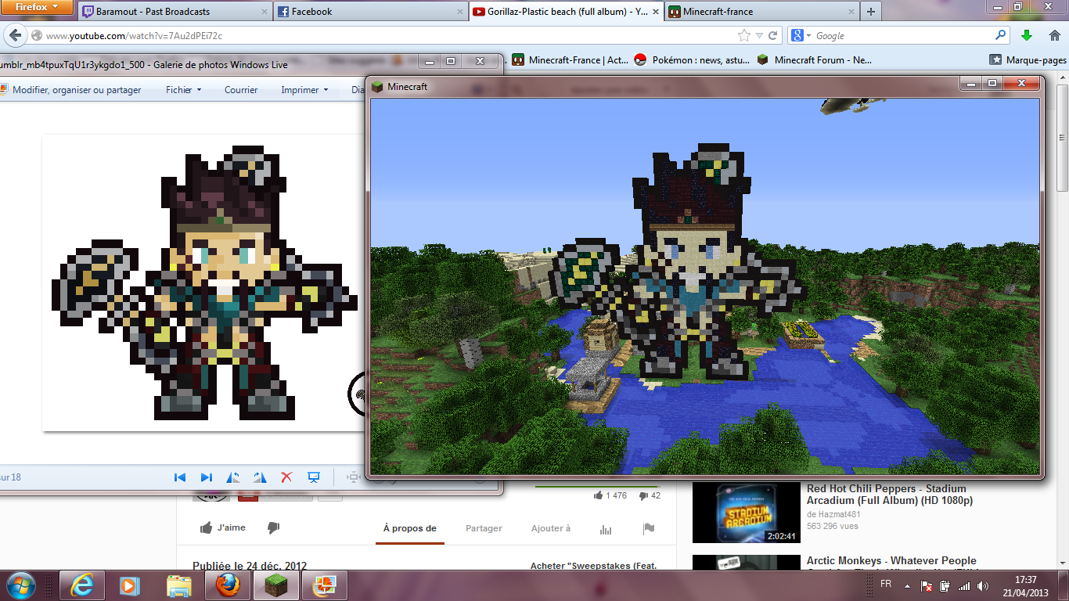Start the slideshow in photo gallery

click(313, 477)
